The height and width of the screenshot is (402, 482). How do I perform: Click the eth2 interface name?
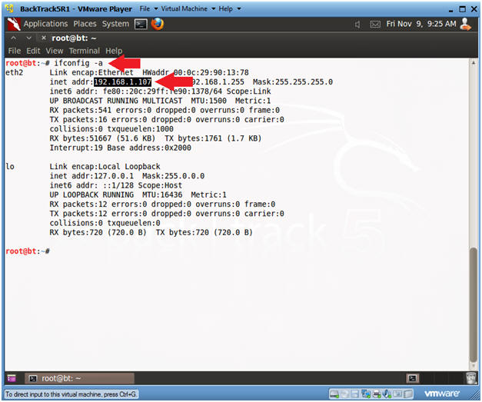click(14, 72)
